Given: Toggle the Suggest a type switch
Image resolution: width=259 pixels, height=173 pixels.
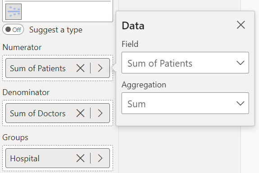Looking at the screenshot, I should (13, 30).
